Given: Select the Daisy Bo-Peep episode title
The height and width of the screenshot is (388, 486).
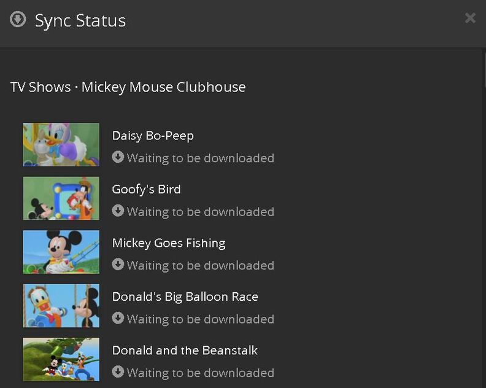Looking at the screenshot, I should tap(153, 136).
